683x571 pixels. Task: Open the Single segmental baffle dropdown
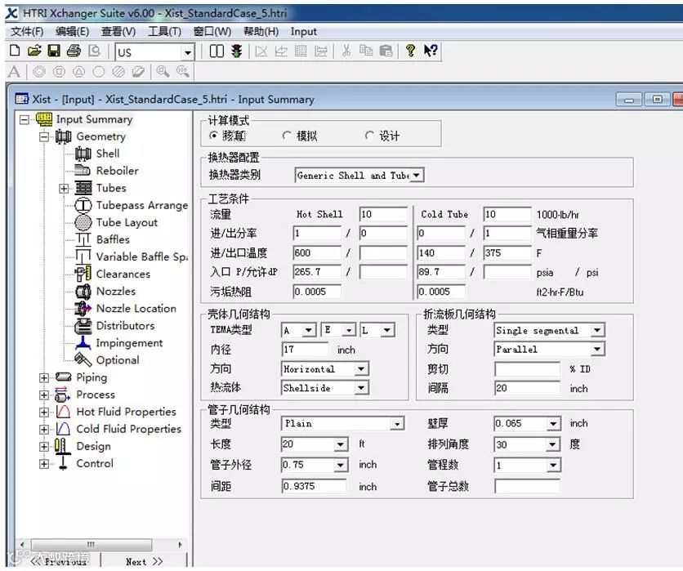click(x=597, y=330)
